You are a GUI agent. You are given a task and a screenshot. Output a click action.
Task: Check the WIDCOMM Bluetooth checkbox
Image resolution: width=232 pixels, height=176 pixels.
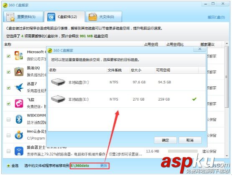(x=9, y=119)
